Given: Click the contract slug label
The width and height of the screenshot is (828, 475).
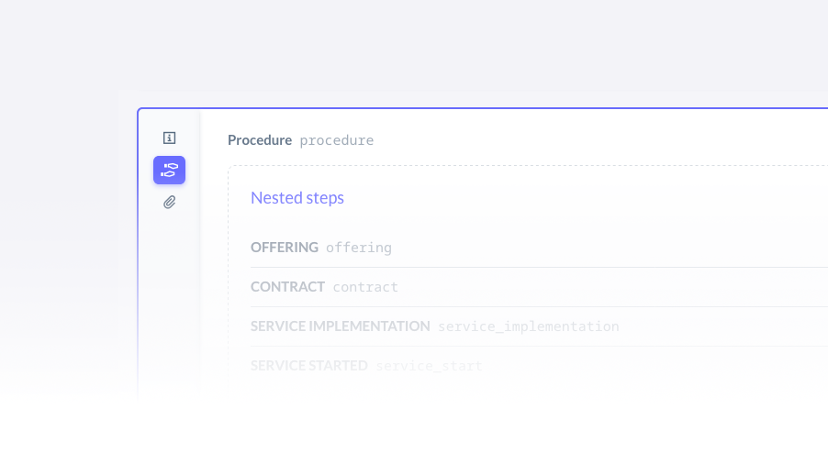Looking at the screenshot, I should [x=365, y=287].
